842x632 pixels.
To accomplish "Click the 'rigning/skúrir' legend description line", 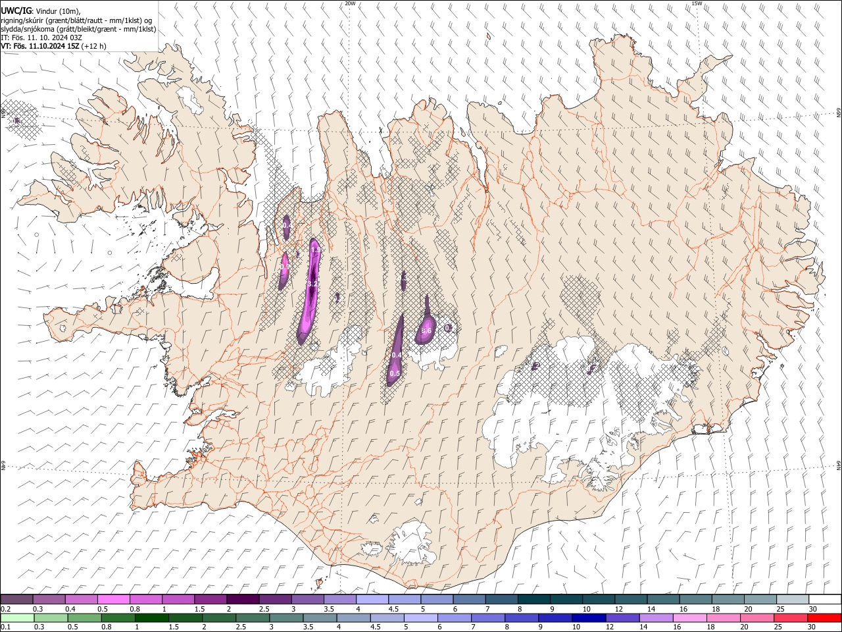I will tap(76, 20).
